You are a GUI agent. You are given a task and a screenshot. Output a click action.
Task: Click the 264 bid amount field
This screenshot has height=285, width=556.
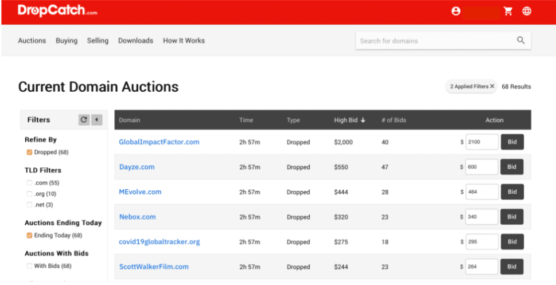point(482,267)
